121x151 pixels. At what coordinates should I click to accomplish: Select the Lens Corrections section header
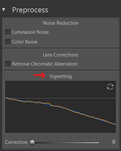(x=60, y=55)
